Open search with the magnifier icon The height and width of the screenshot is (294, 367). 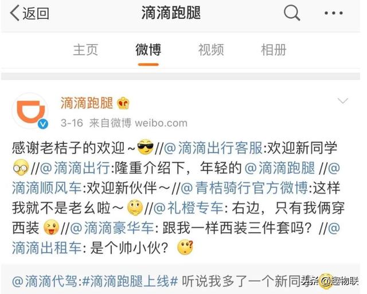292,13
